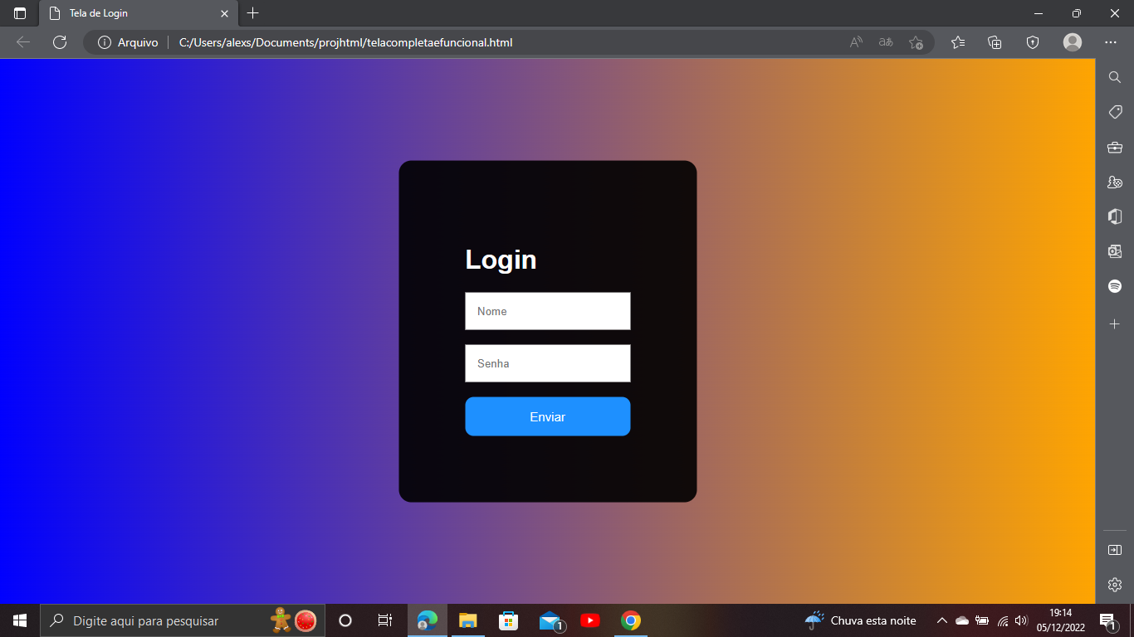Open the Shopping sidebar panel
This screenshot has width=1134, height=637.
coord(1114,112)
